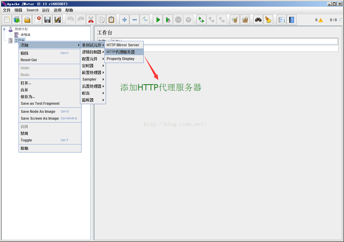Choose HTTP代理服务器 from submenu
This screenshot has width=344, height=242.
point(124,52)
